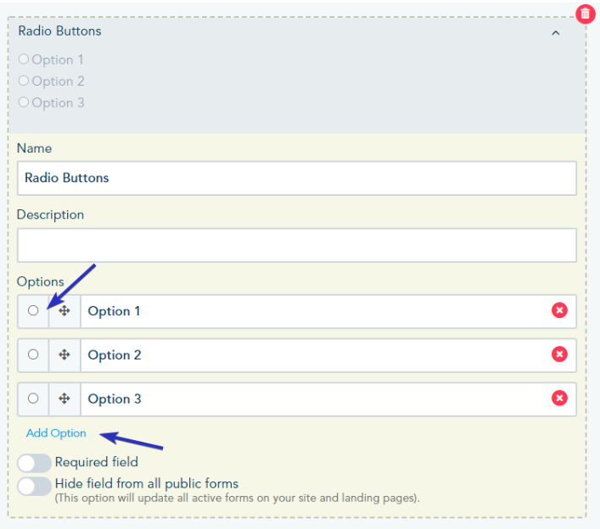Edit the Option 2 label field

(x=314, y=355)
